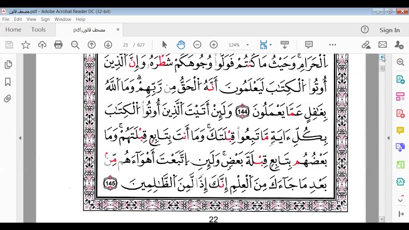Screen dimensions: 409x230
Task: Open the File menu
Action: tap(6, 19)
